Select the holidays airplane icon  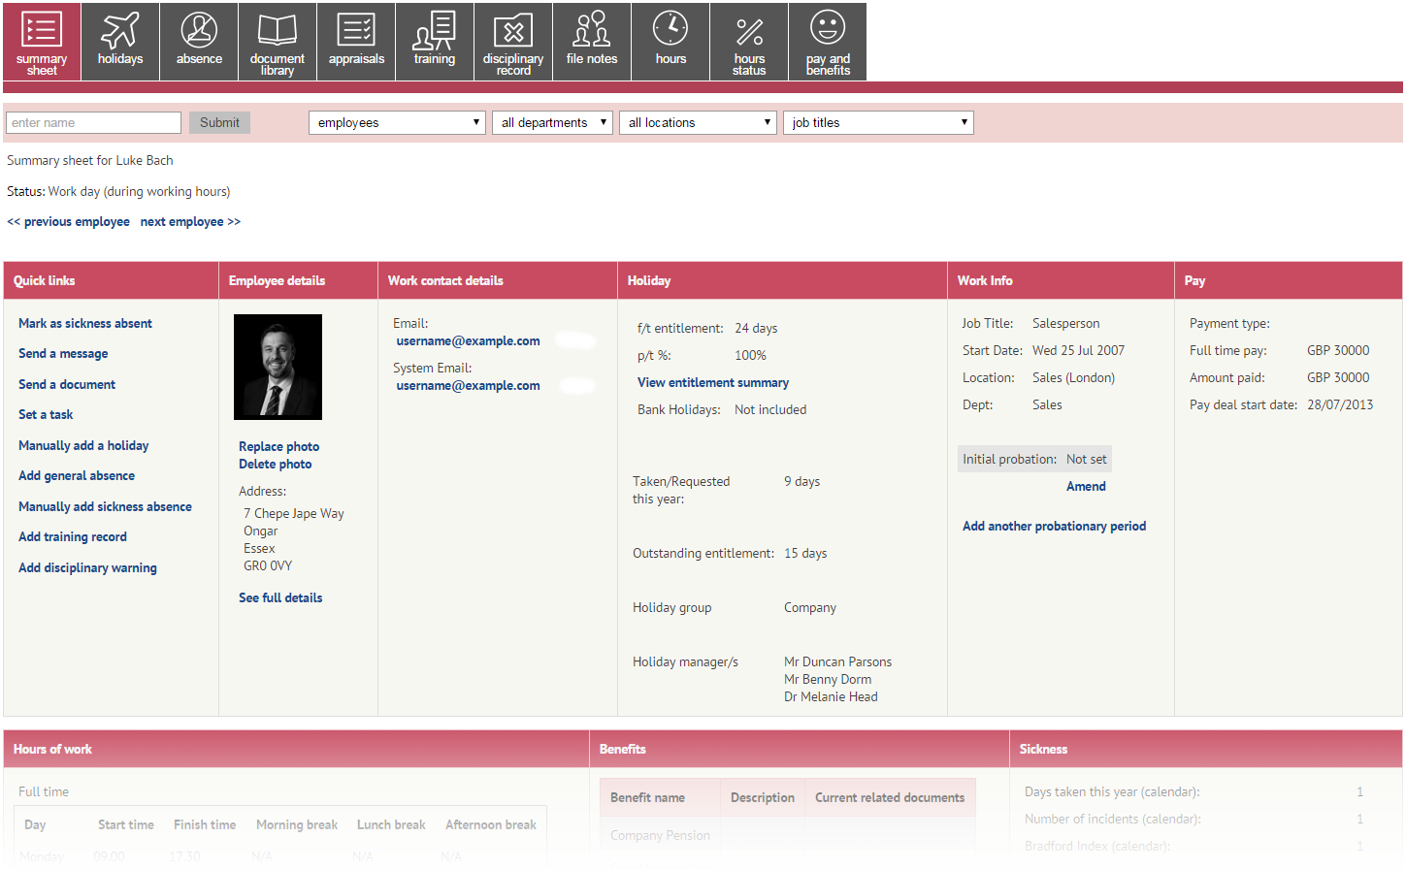pos(119,41)
